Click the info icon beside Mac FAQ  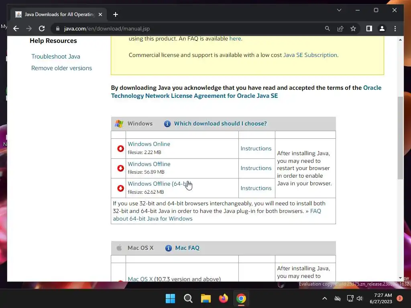click(168, 248)
